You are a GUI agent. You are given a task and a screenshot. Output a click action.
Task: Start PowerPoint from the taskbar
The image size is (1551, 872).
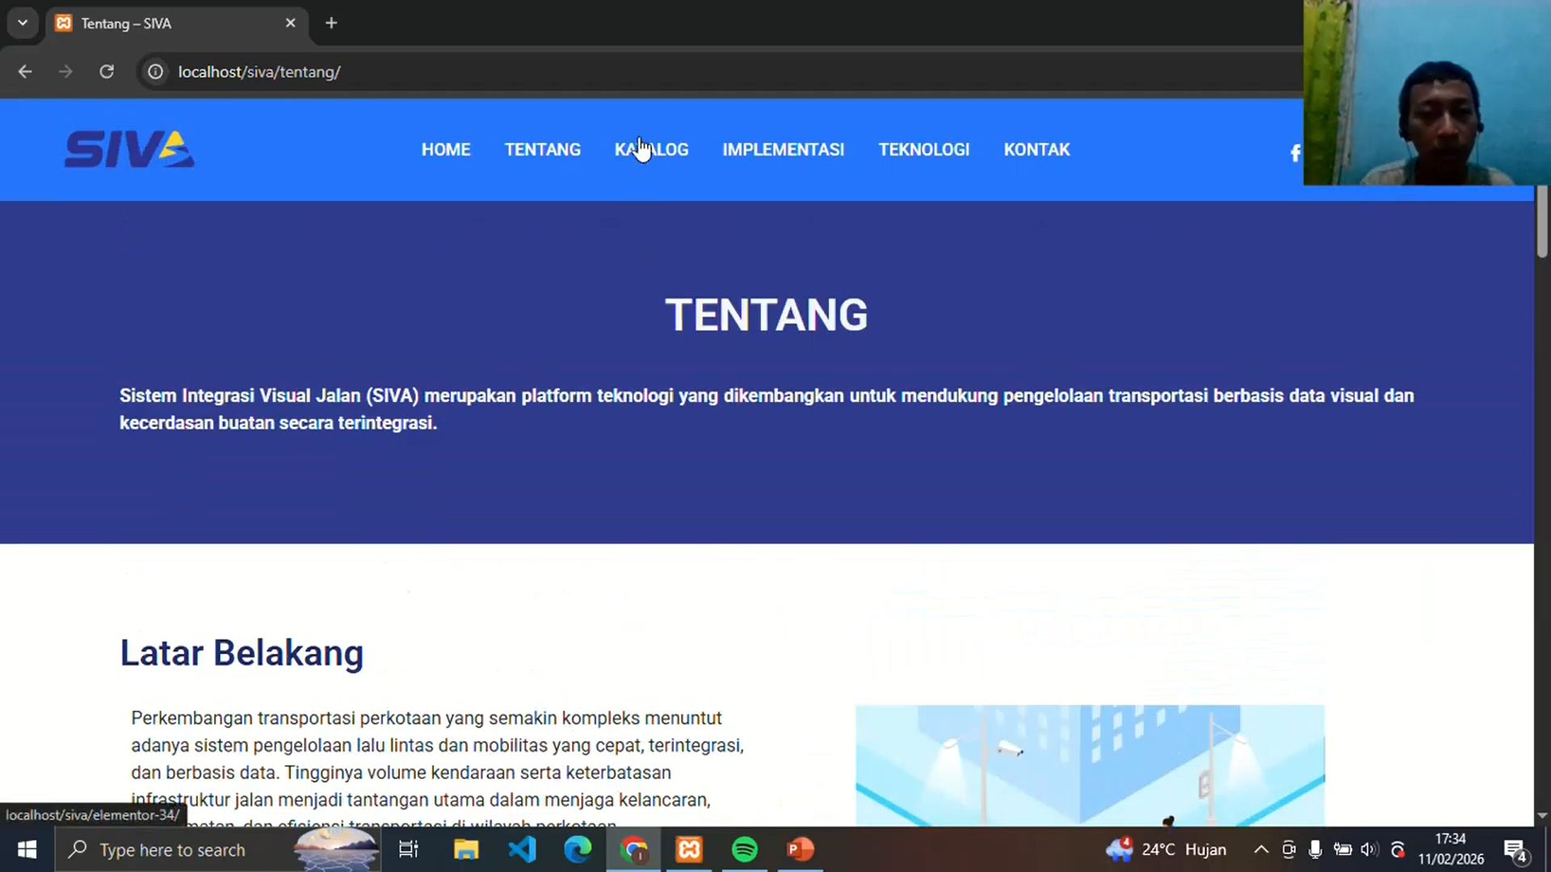click(799, 849)
